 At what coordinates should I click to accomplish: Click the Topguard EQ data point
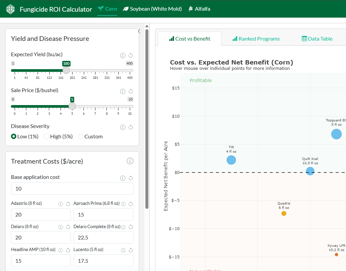(x=336, y=134)
